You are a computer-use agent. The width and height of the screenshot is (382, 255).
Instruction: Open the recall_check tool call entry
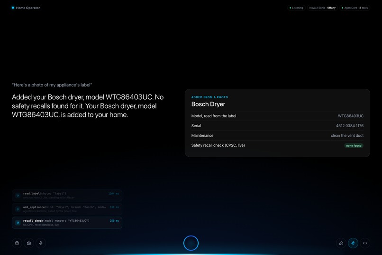67,223
